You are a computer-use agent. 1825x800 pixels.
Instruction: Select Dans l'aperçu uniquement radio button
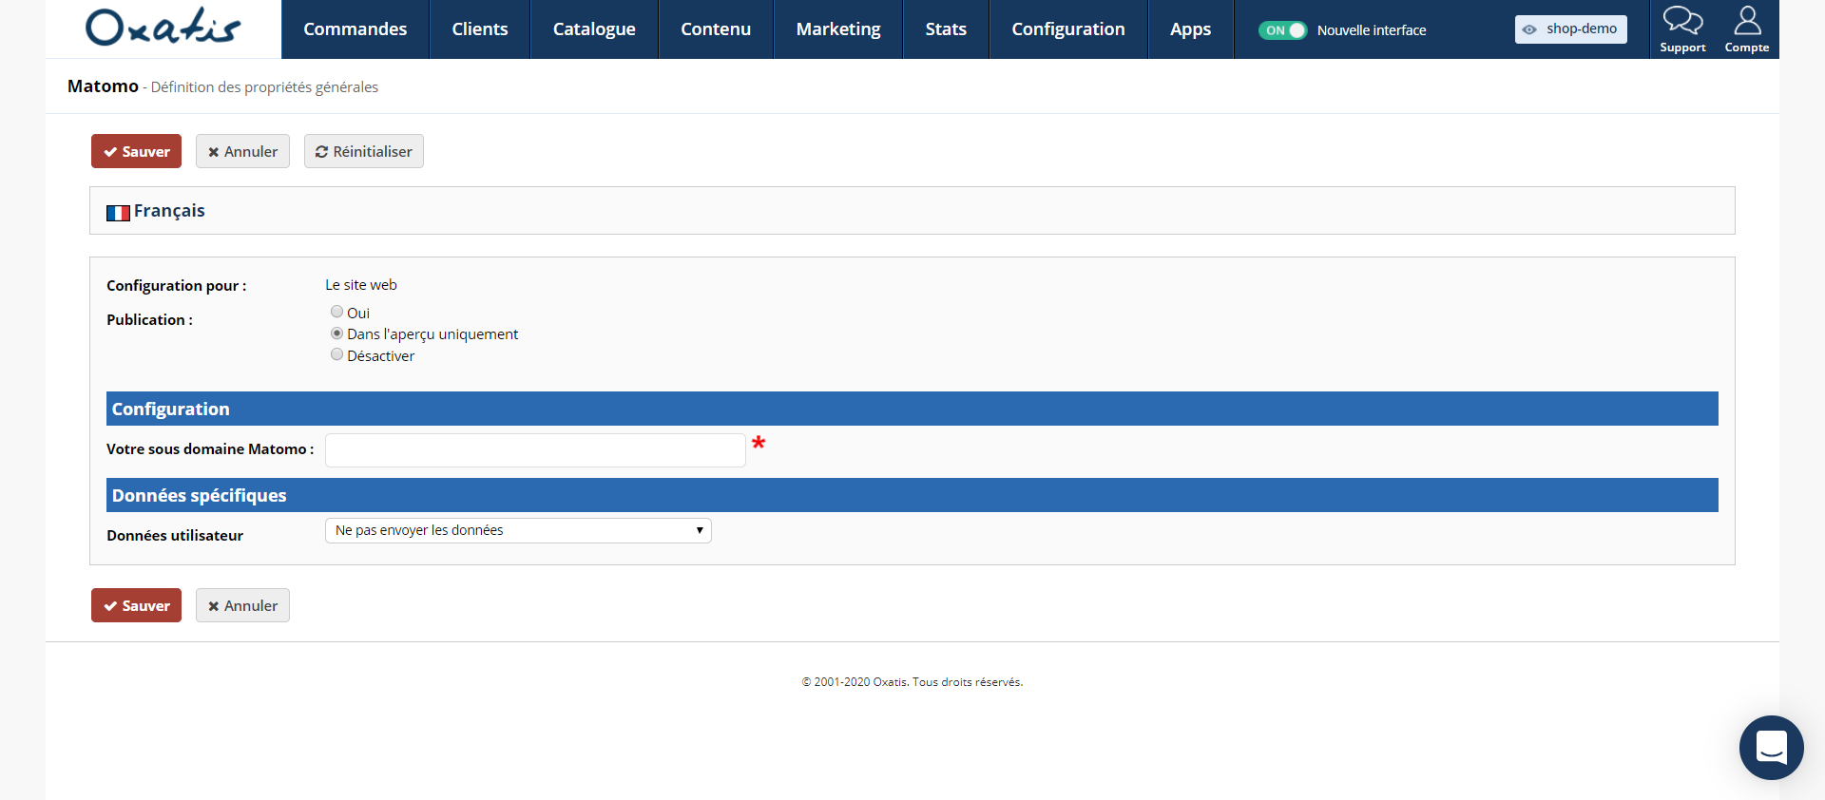[336, 333]
